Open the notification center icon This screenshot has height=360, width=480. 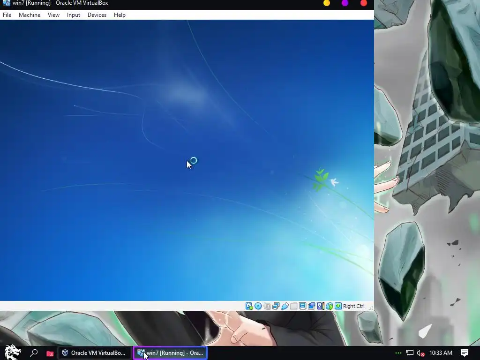click(465, 353)
